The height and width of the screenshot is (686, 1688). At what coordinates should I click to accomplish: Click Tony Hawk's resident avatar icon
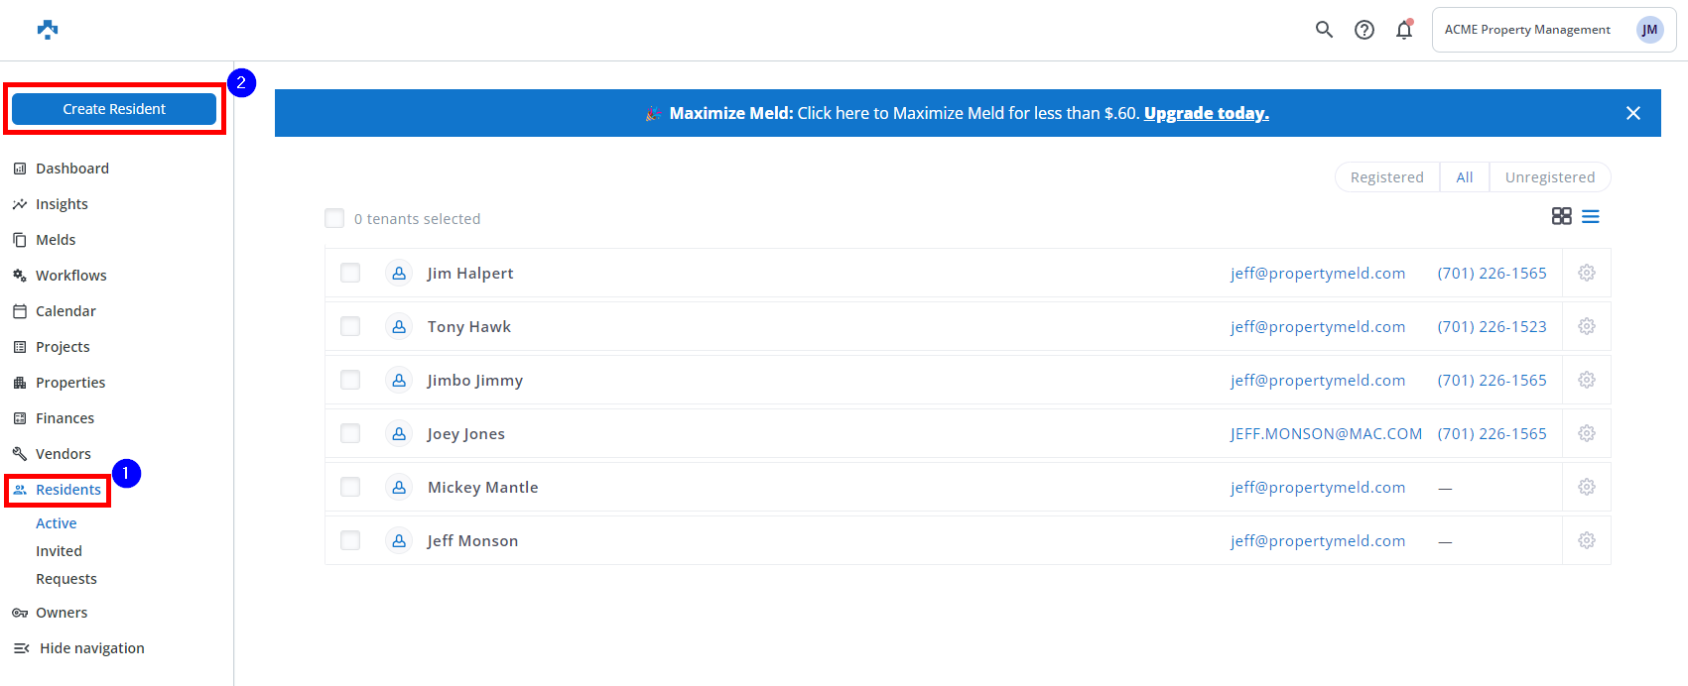(x=399, y=326)
